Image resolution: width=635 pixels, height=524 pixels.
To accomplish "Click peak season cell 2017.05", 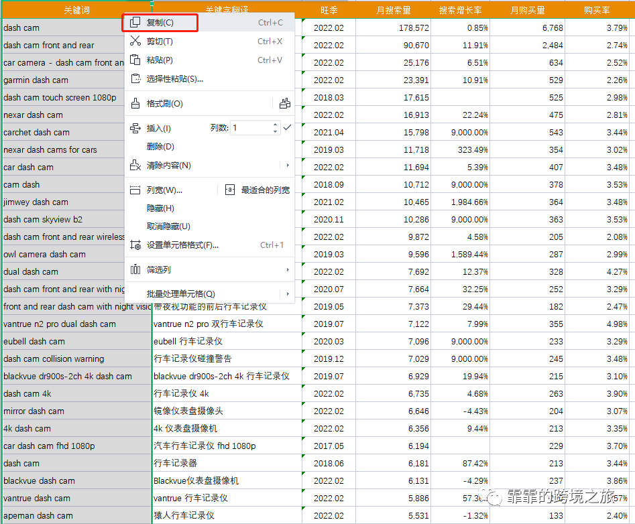I will 329,446.
